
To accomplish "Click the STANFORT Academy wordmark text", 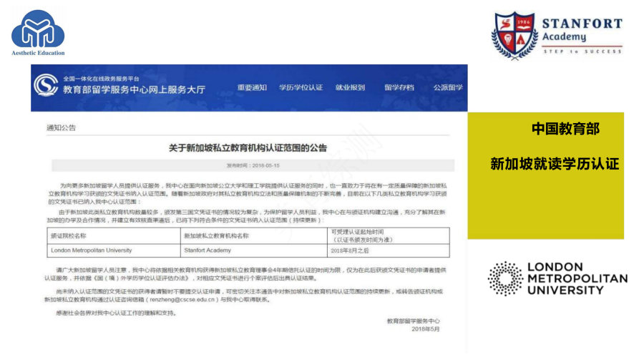I will 582,30.
